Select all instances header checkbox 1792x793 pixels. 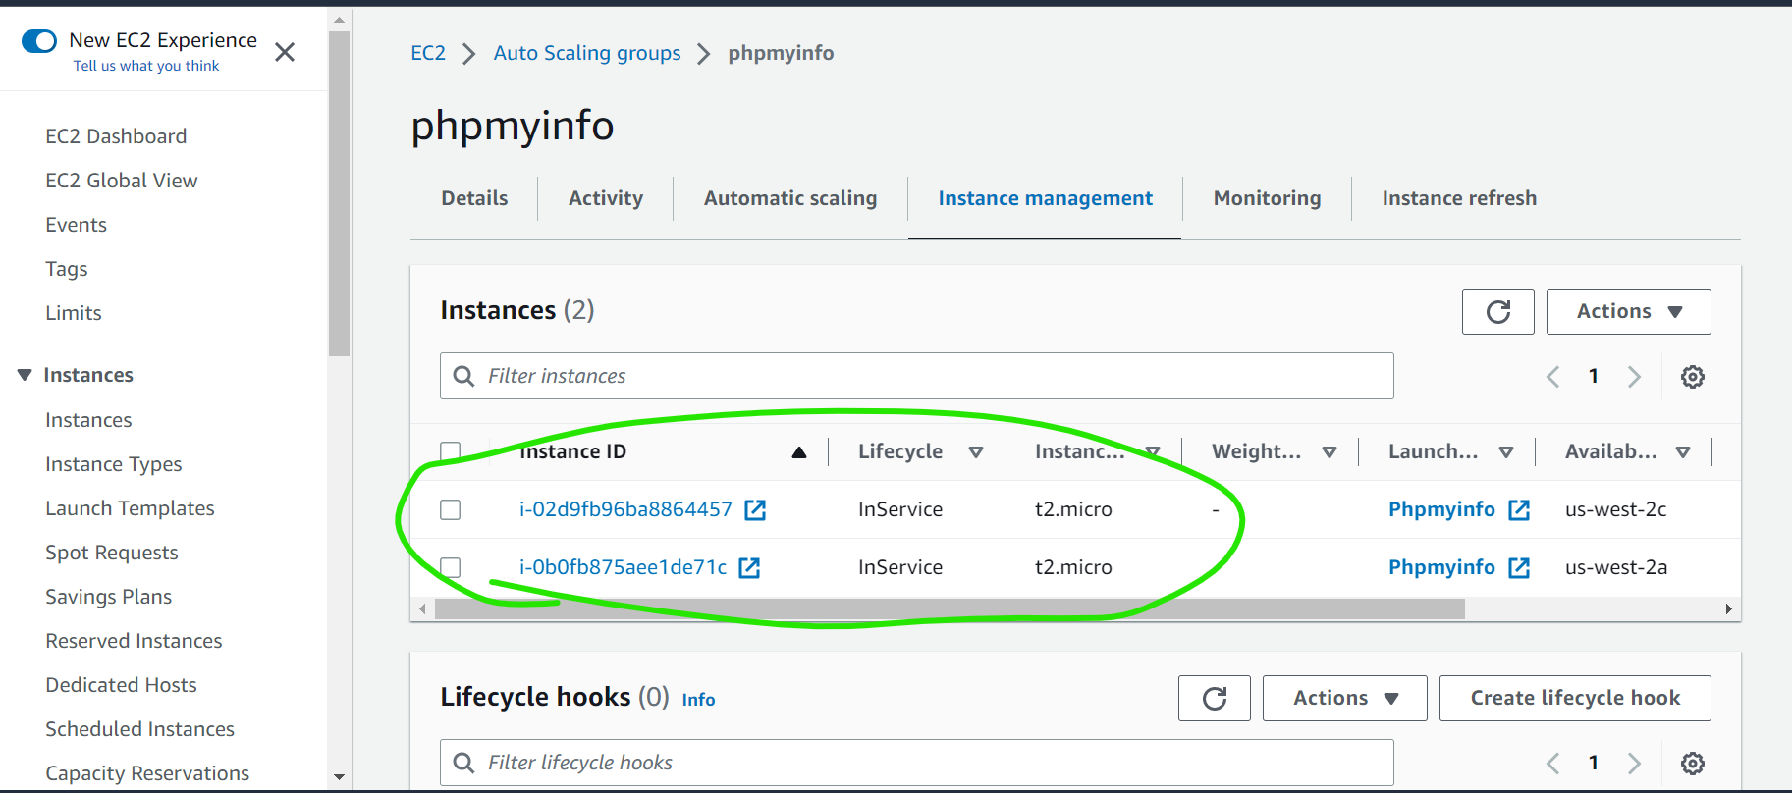click(x=451, y=451)
